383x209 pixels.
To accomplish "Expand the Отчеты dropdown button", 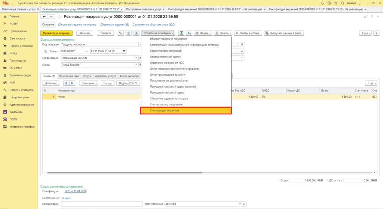I will click(223, 33).
